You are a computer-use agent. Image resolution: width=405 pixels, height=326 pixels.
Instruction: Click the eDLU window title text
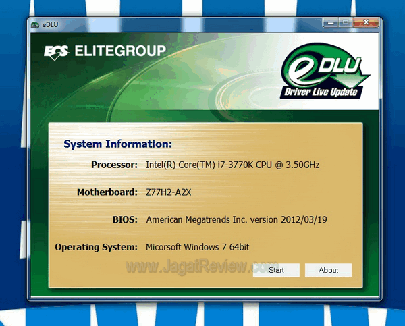click(50, 24)
